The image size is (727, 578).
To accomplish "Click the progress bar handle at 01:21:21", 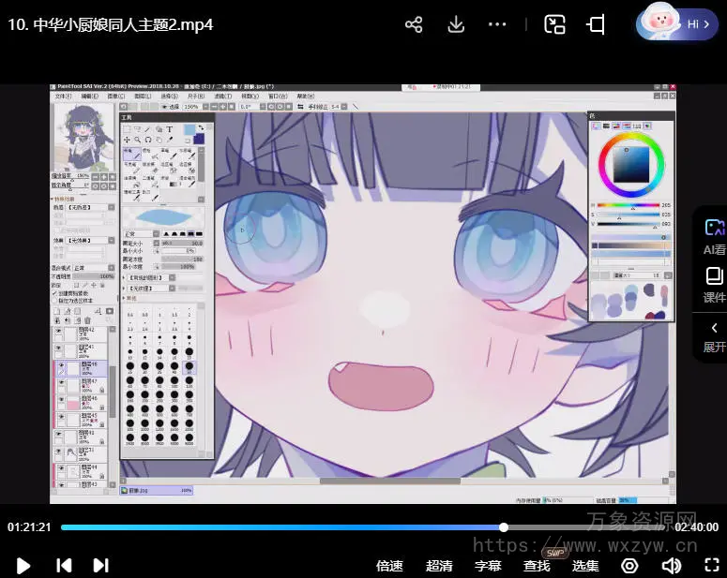I will pos(504,527).
